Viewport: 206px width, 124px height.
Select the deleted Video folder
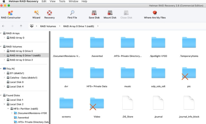pyautogui.click(x=97, y=103)
